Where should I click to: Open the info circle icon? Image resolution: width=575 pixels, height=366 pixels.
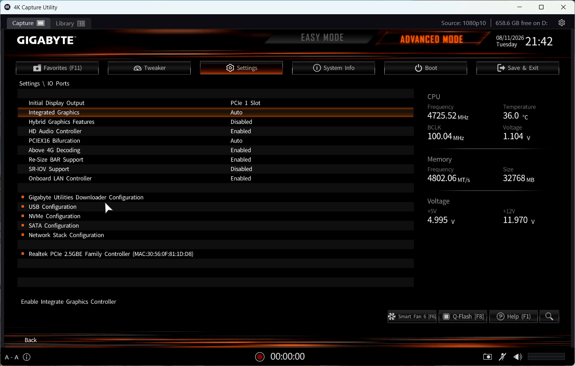pos(27,357)
